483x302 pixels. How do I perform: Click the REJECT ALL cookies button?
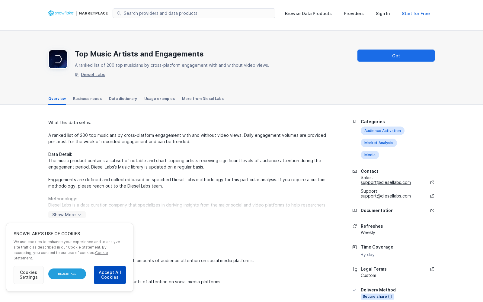67,274
